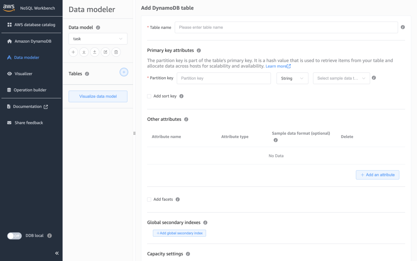
Task: Delete the task data model via trash icon
Action: 116,52
